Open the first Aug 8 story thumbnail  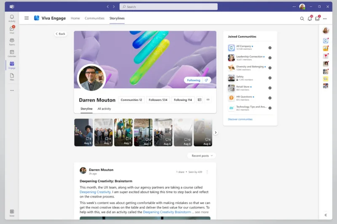[83, 132]
